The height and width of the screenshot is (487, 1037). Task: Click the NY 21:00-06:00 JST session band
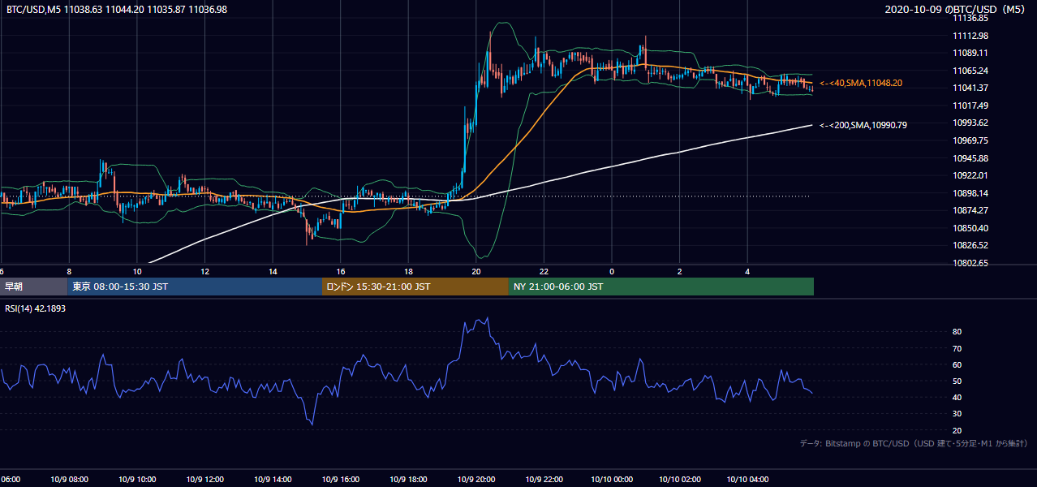[x=661, y=287]
